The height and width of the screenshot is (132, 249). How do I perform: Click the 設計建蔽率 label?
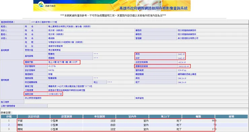point(30,66)
